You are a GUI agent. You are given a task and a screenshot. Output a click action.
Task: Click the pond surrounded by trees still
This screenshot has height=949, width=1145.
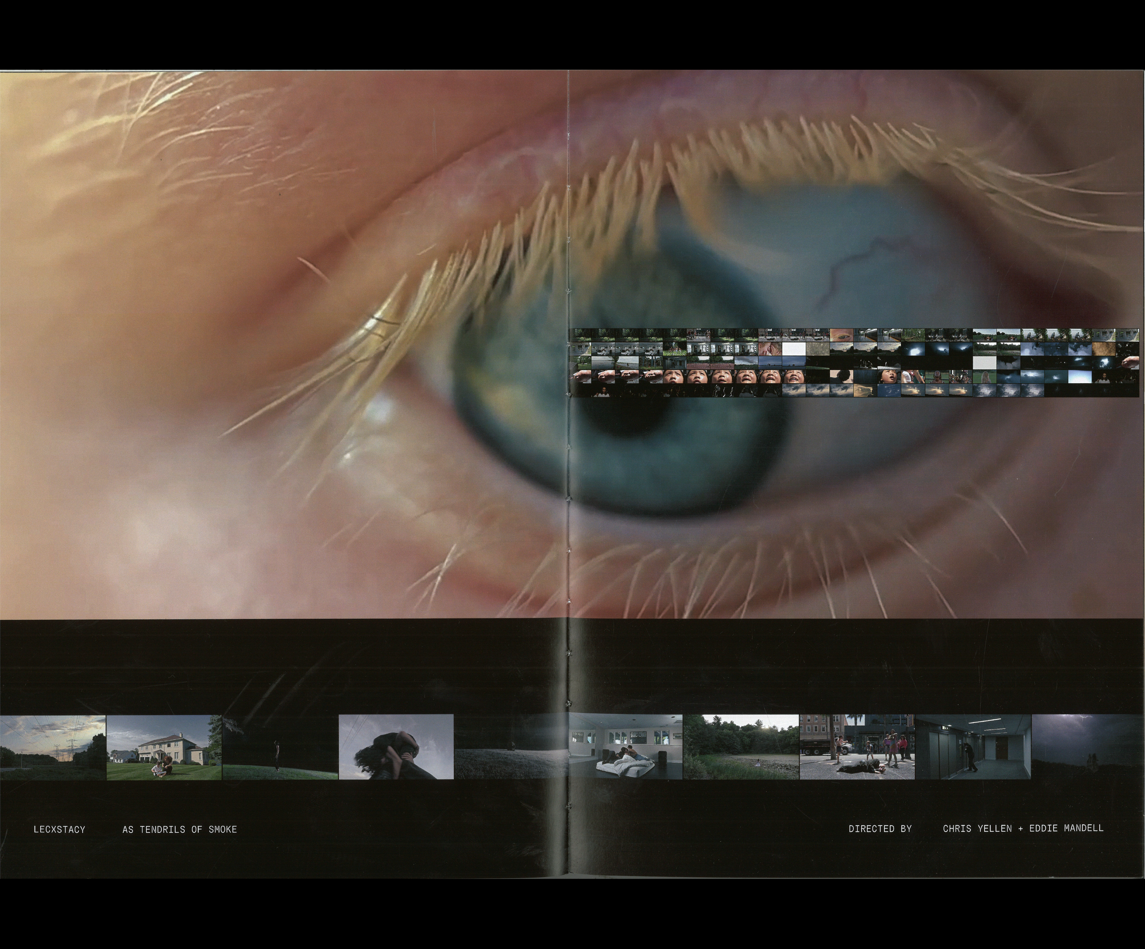tap(741, 747)
